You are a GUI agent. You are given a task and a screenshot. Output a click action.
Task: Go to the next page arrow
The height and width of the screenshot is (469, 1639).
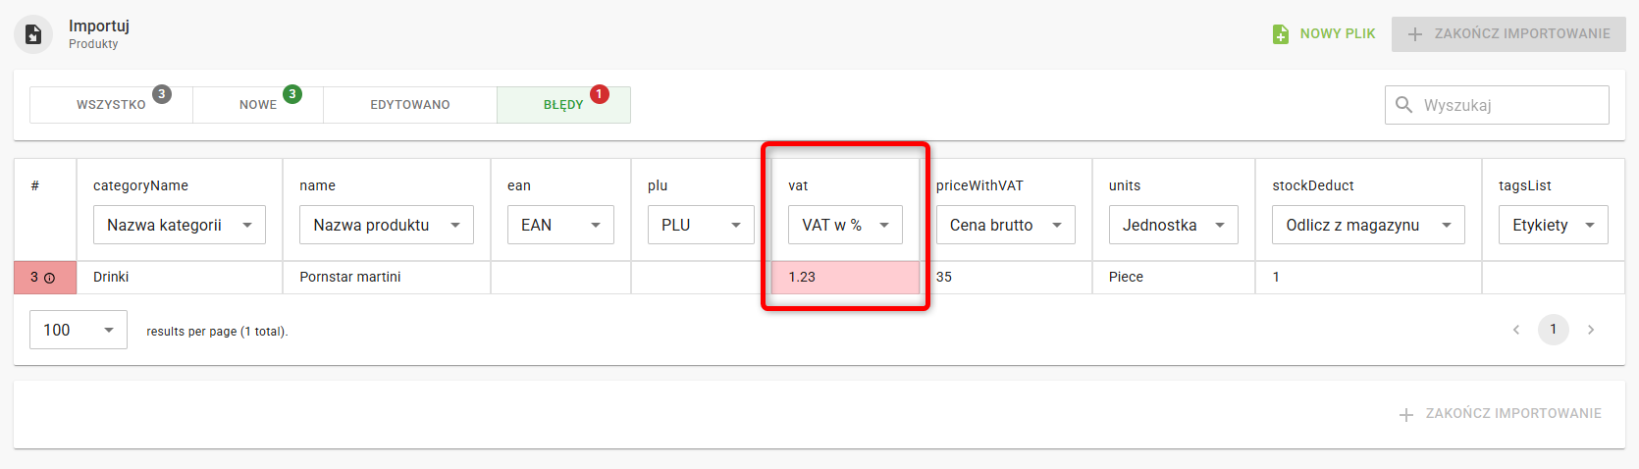pos(1591,330)
